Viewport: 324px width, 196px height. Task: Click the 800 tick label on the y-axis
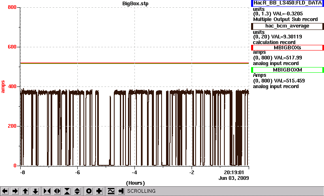click(12, 7)
